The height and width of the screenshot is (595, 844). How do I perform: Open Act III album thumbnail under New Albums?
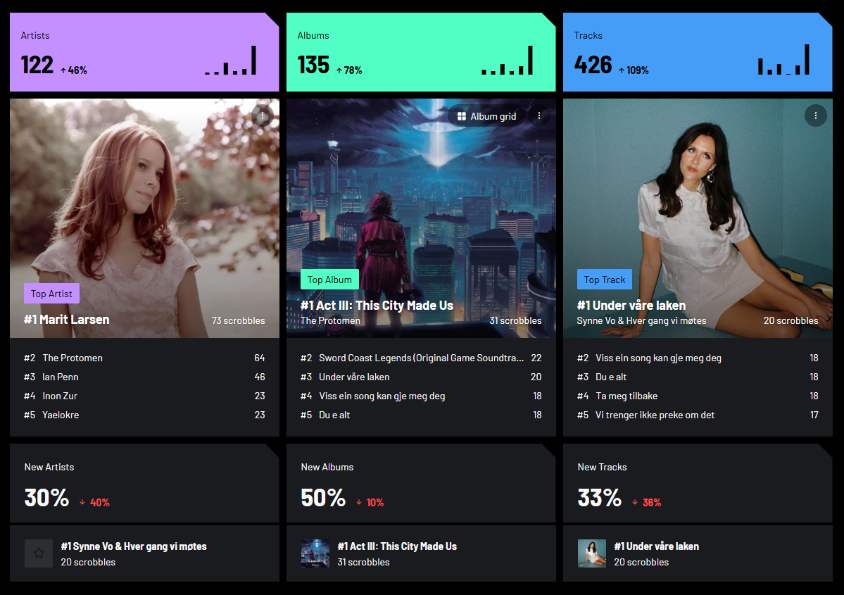tap(315, 553)
